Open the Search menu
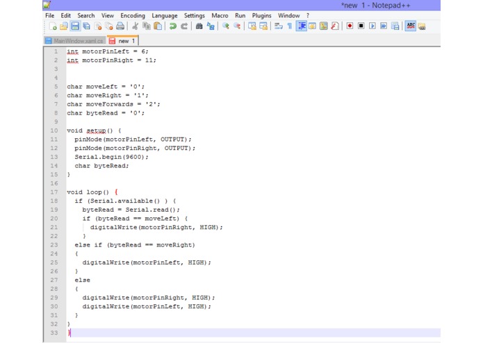 (x=86, y=15)
